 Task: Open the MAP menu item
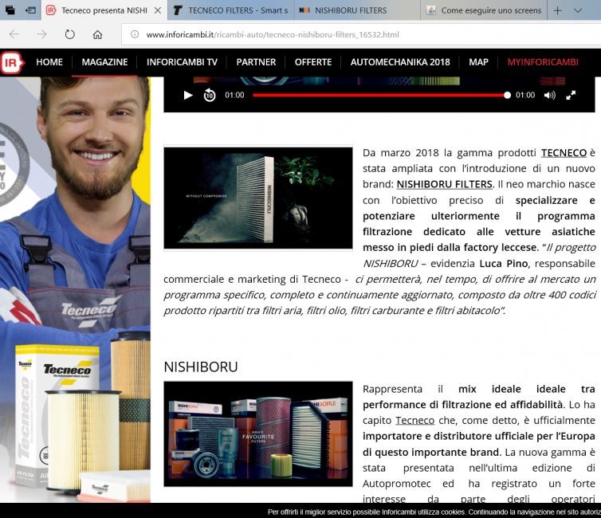coord(479,62)
